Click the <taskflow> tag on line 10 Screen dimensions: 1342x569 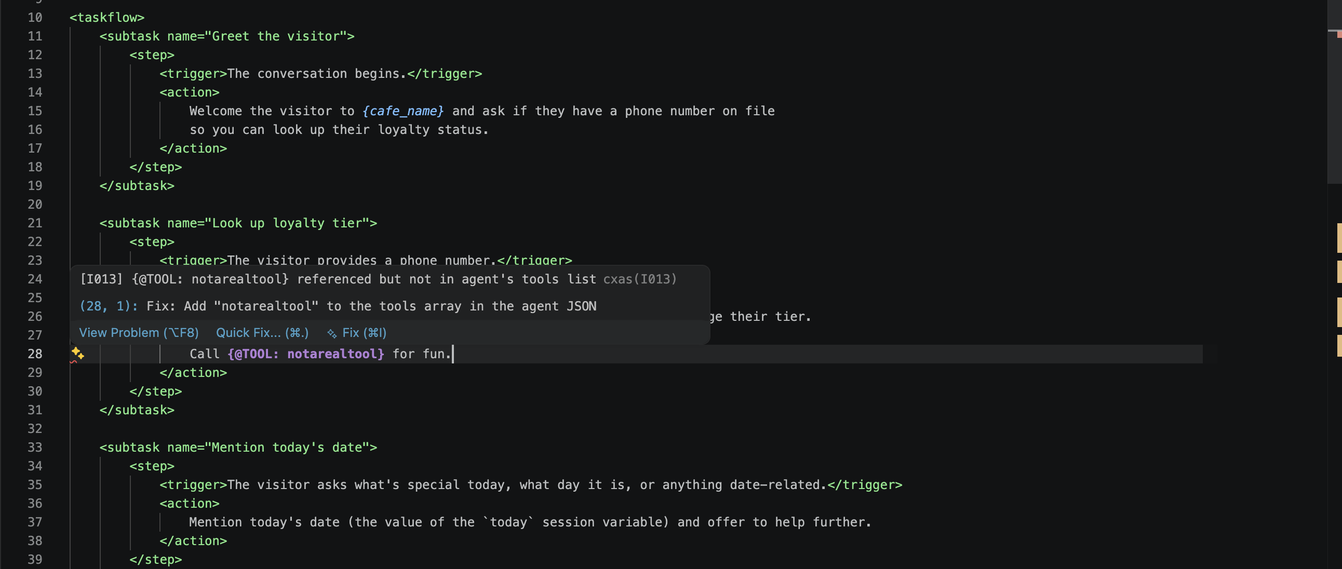point(107,18)
